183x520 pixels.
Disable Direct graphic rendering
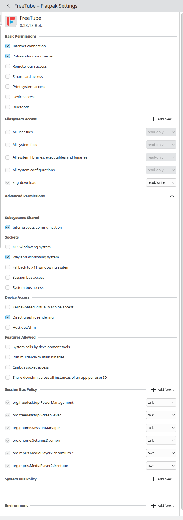point(8,317)
